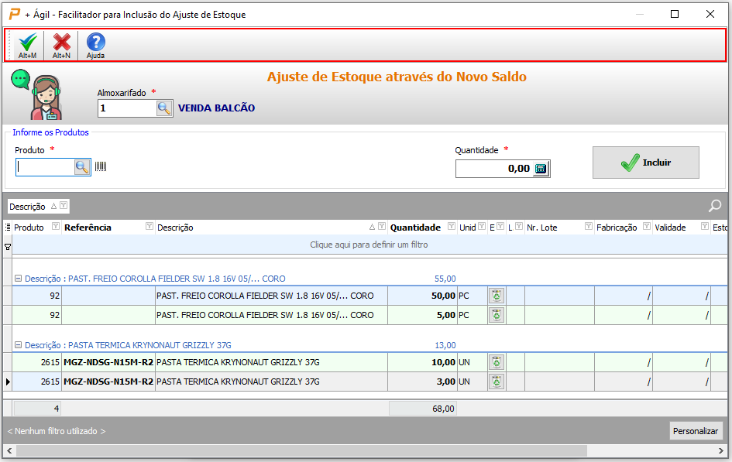Open Quantidade calculator icon
Screen dimensions: 732x462
click(x=541, y=168)
